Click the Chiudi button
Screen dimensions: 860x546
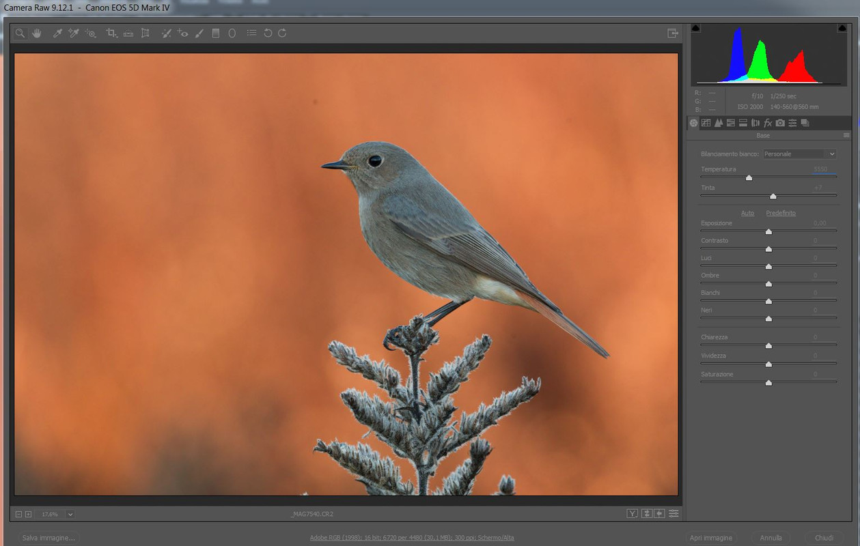click(x=824, y=538)
